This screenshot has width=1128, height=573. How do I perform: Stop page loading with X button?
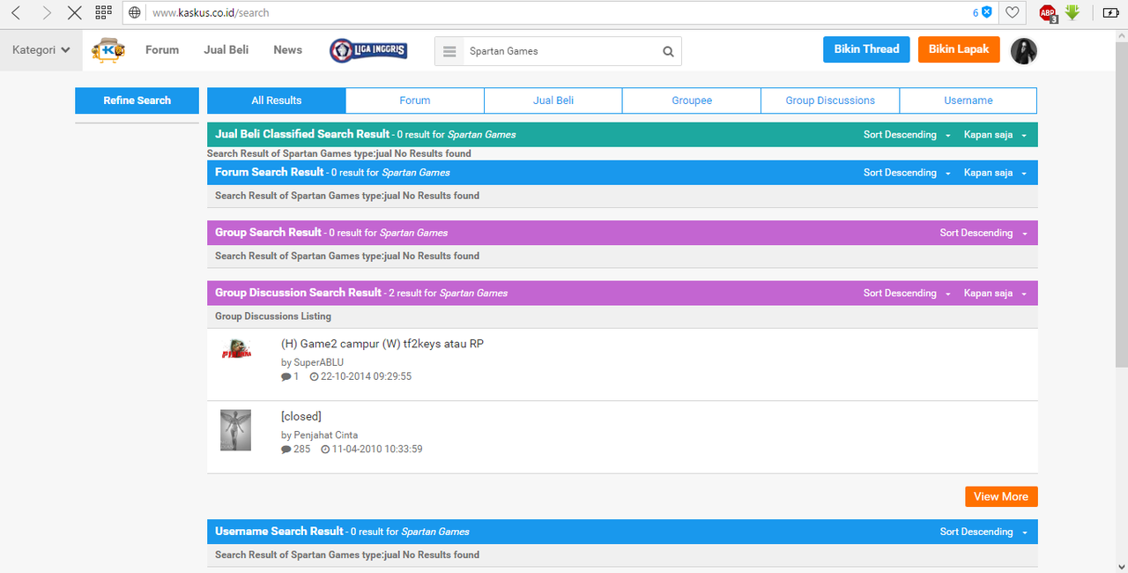pyautogui.click(x=75, y=12)
